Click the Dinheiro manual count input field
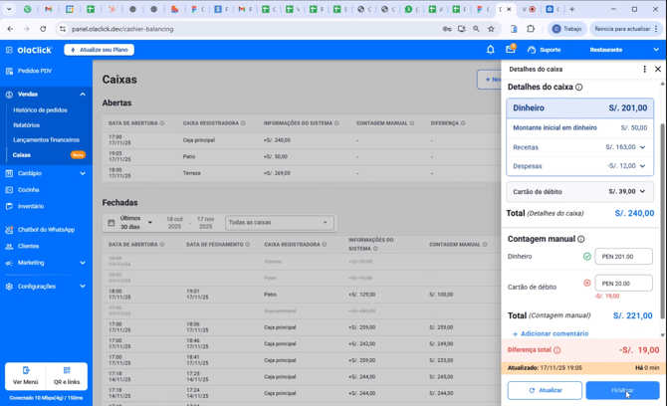 click(x=623, y=257)
